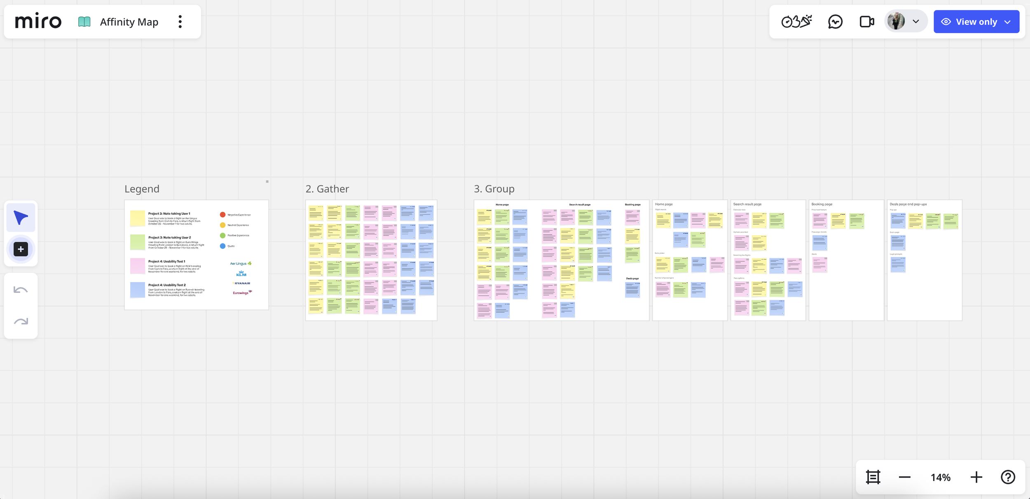
Task: Click the plus add-tools button
Action: click(21, 249)
